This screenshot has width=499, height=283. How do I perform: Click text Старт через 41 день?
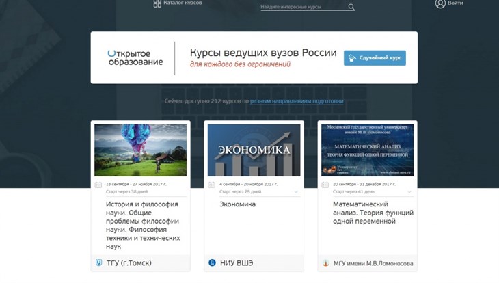353,191
